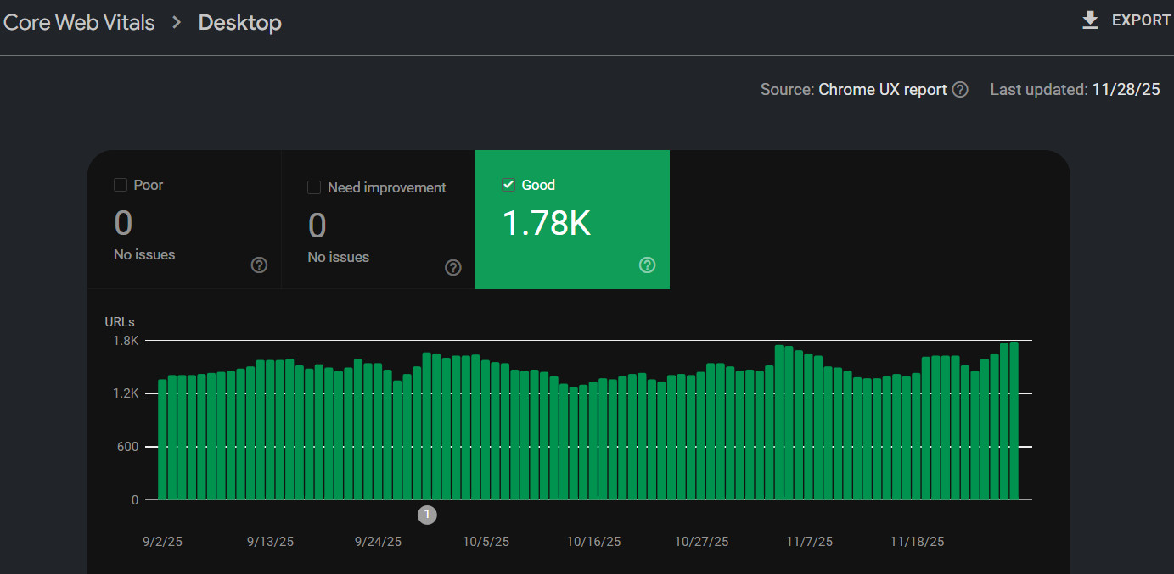Click the numbered marker below the chart

coord(427,514)
